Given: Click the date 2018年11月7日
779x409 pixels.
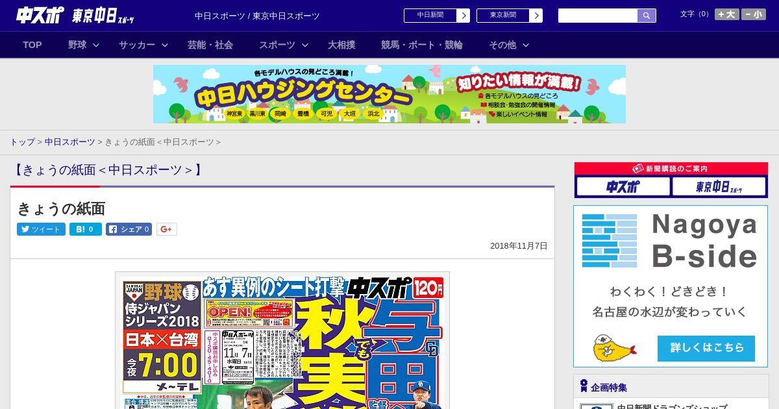Looking at the screenshot, I should [519, 246].
